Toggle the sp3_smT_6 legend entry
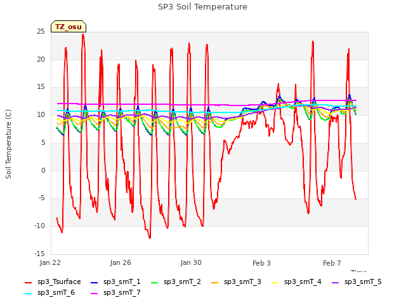Image resolution: width=406 pixels, height=305 pixels. 49,293
